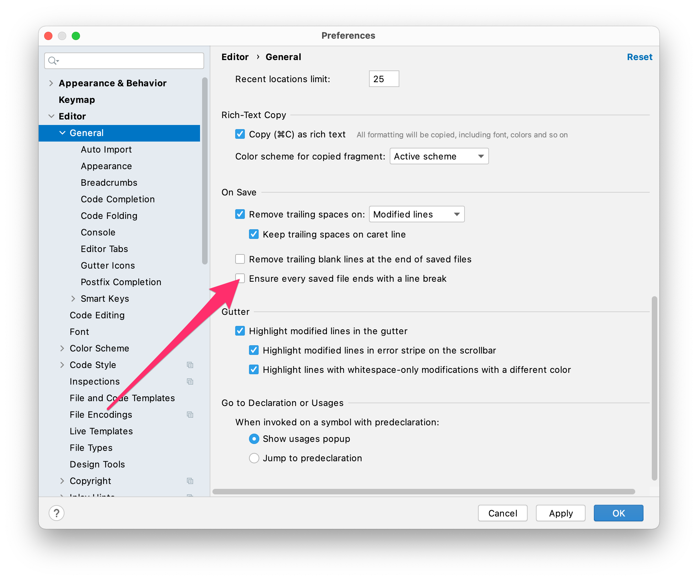Open Live Templates settings page
Image resolution: width=698 pixels, height=580 pixels.
tap(101, 431)
